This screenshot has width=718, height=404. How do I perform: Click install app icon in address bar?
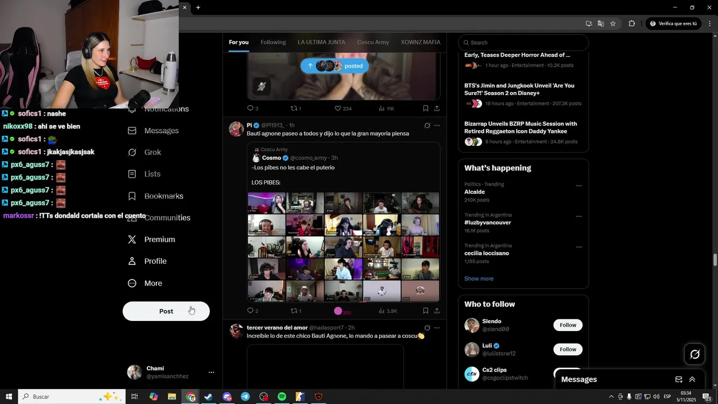[x=588, y=24]
